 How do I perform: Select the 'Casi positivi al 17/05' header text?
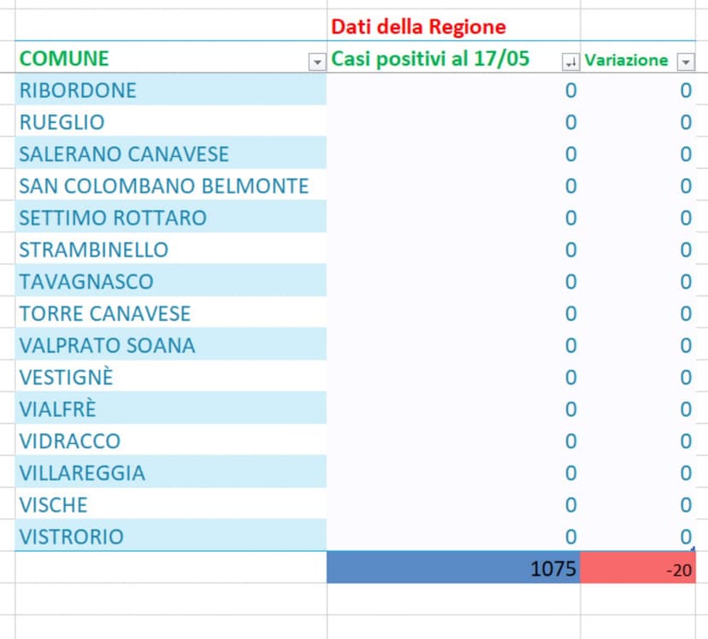[x=430, y=59]
